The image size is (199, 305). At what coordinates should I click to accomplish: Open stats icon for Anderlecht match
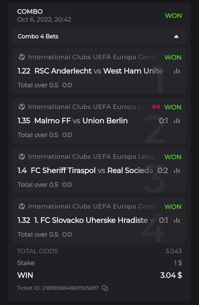177,71
